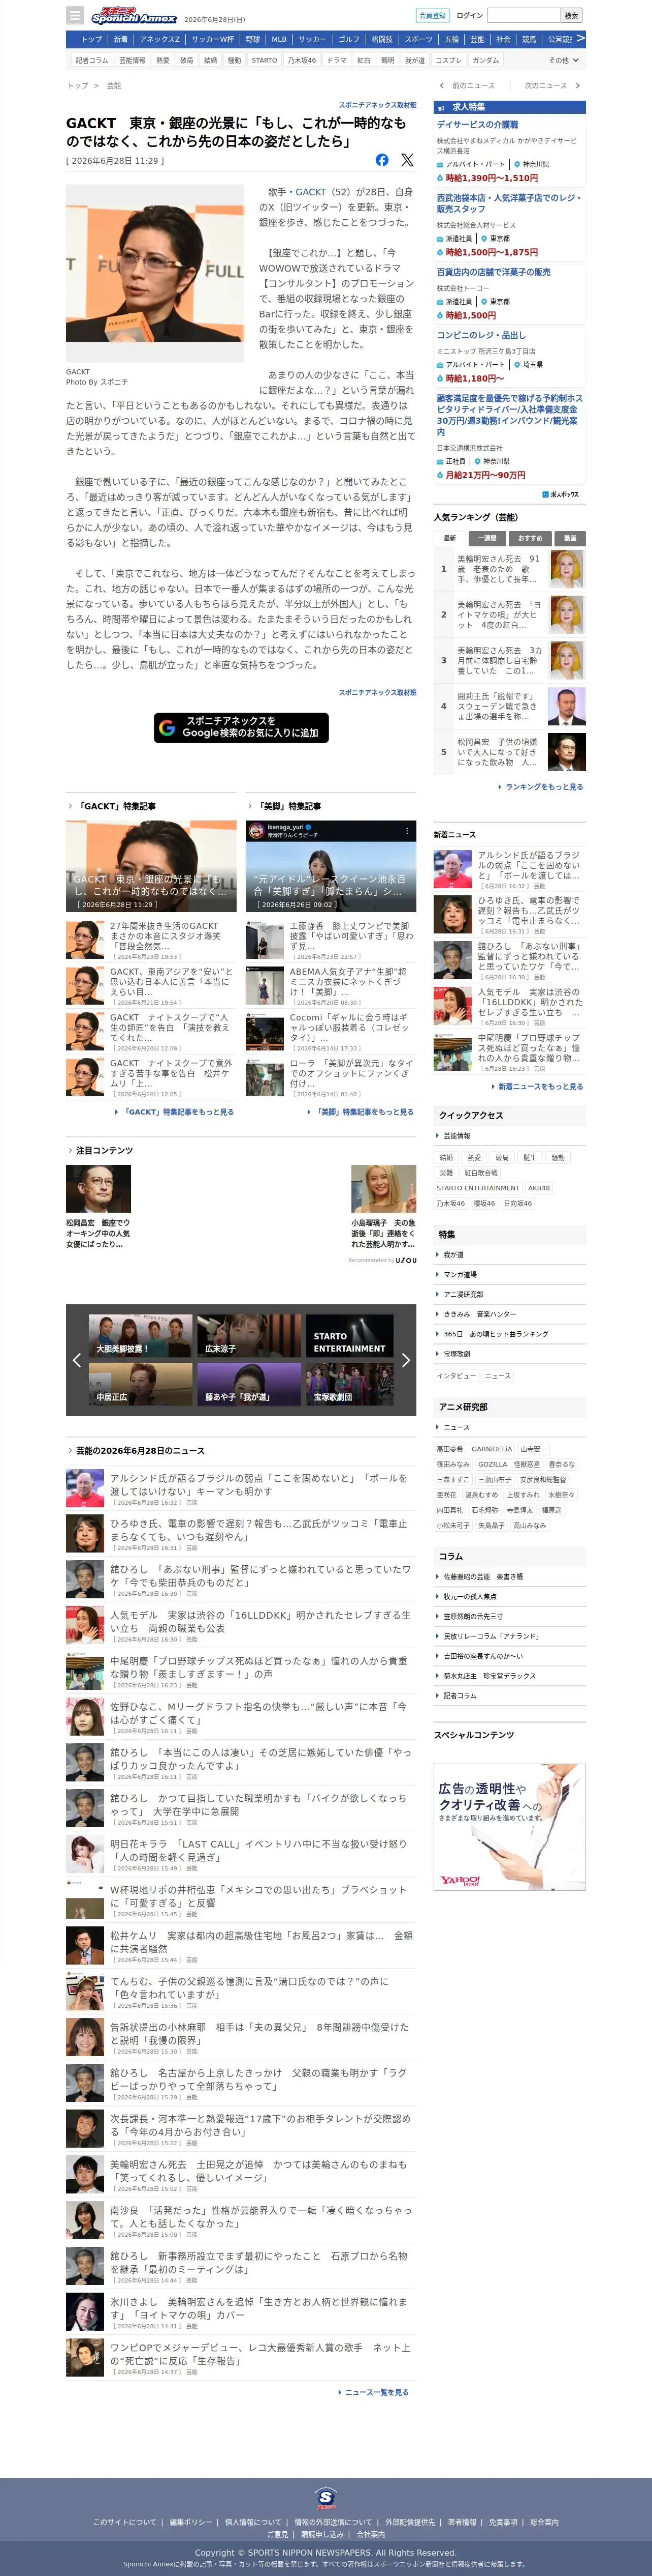Share the article on X
652x2576 pixels.
[407, 160]
